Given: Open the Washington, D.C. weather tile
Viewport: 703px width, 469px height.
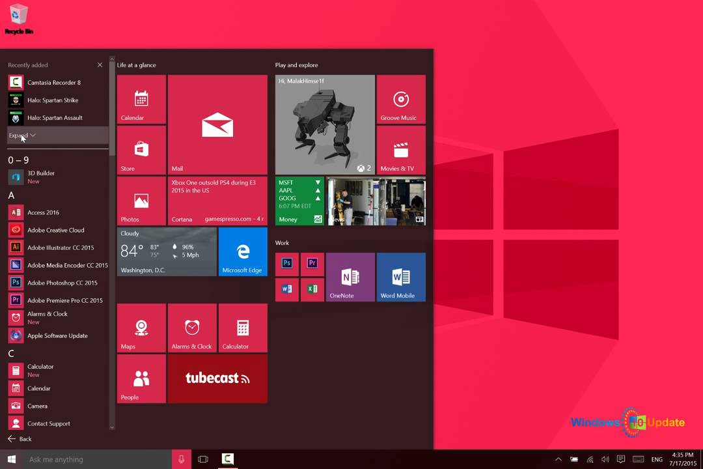Looking at the screenshot, I should coord(167,251).
